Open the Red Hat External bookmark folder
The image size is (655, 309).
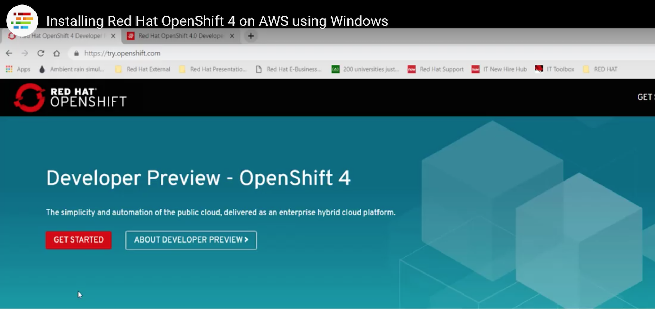[x=143, y=69]
